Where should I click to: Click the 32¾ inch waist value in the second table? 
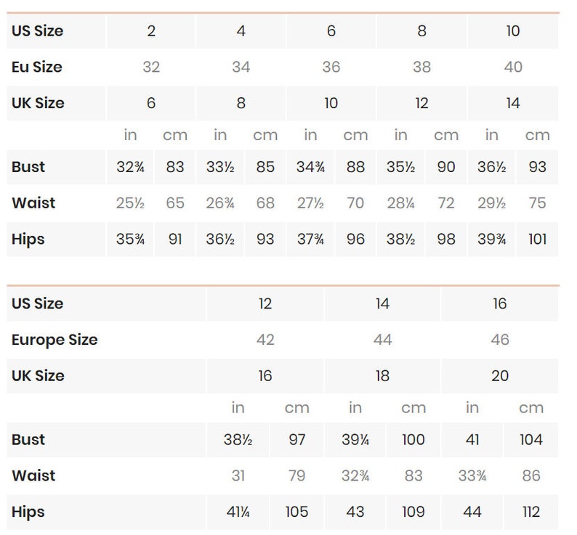tap(355, 475)
